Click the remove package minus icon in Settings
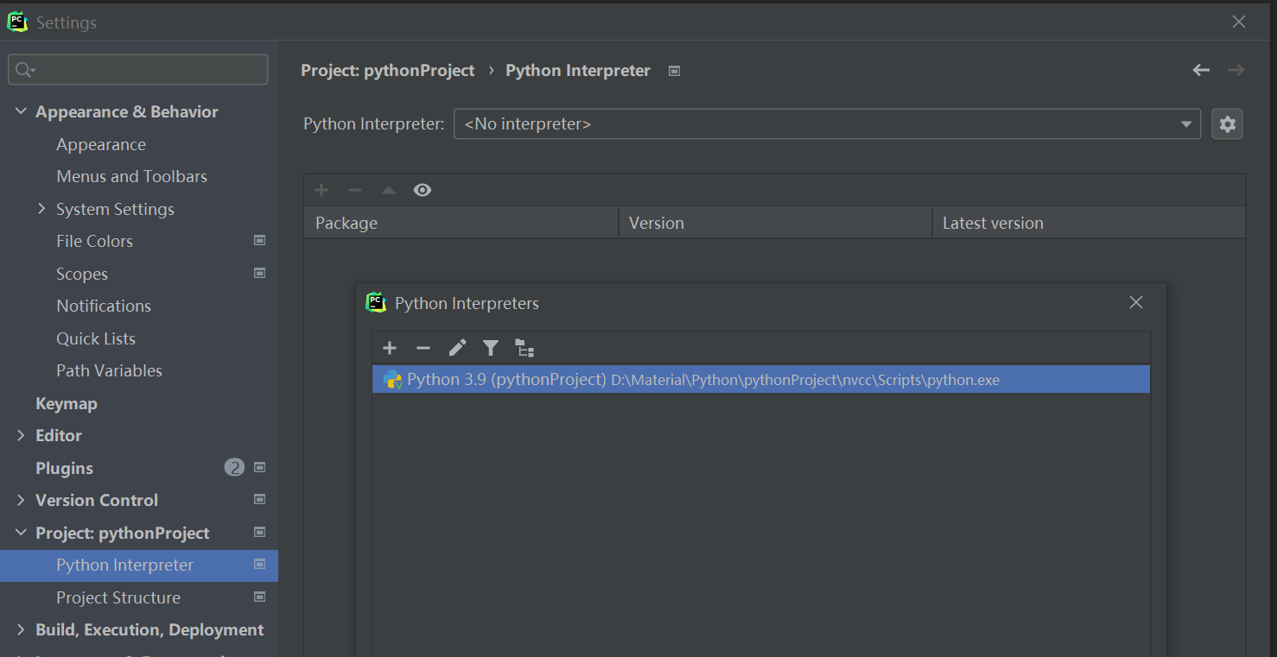1277x657 pixels. pos(355,190)
